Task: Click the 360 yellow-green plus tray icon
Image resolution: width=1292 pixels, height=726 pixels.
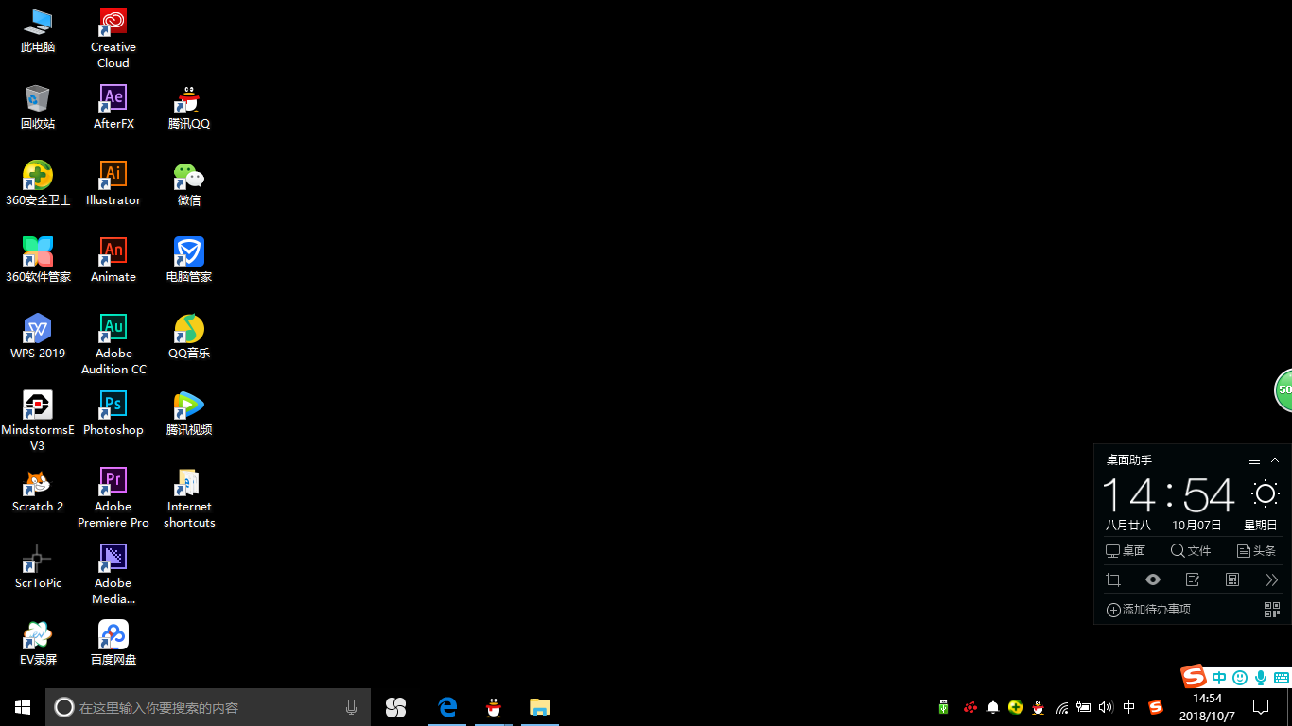Action: pyautogui.click(x=1016, y=707)
